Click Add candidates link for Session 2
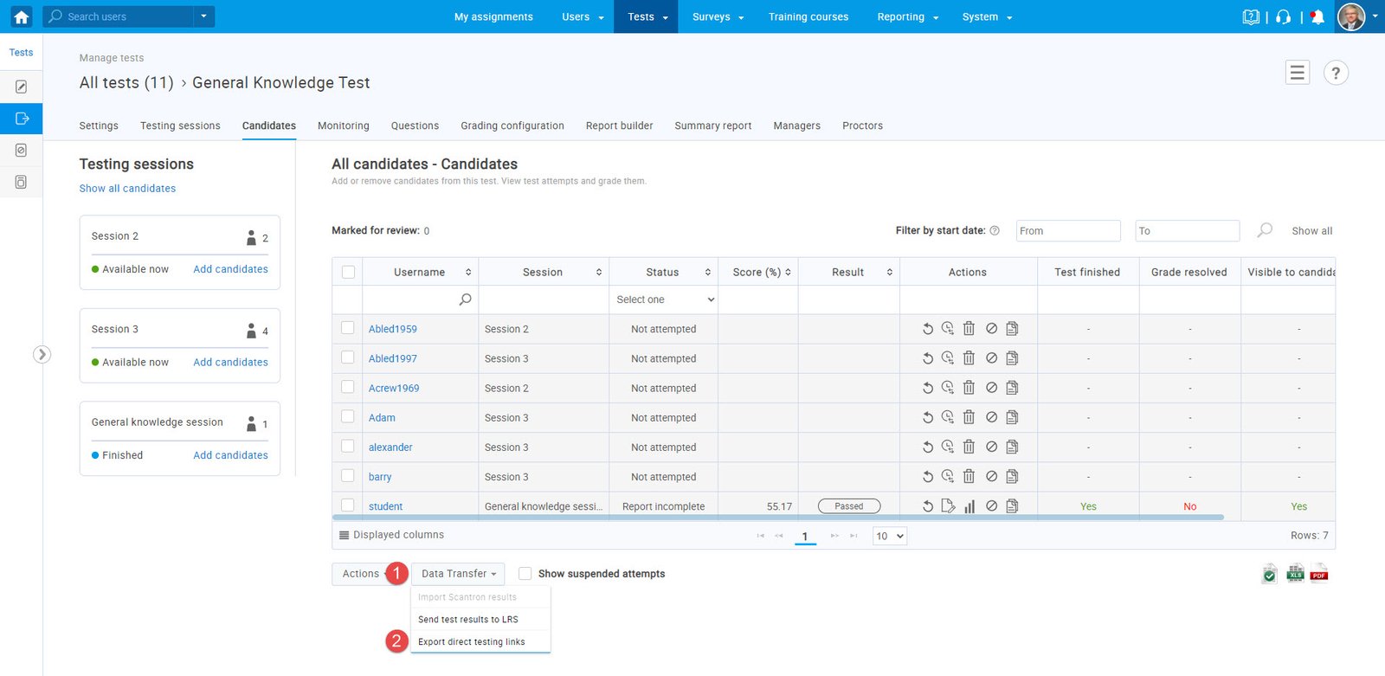The width and height of the screenshot is (1385, 676). coord(230,269)
